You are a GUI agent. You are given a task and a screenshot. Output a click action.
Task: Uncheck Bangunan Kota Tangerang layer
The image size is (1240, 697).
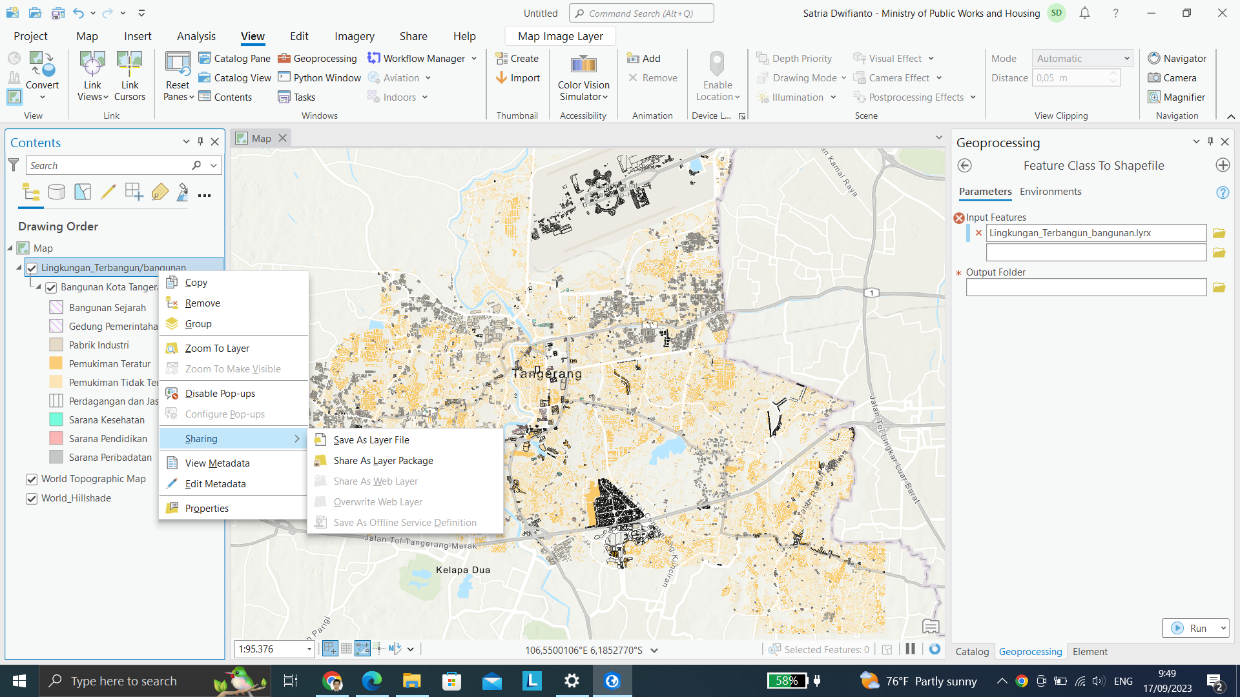[x=51, y=287]
